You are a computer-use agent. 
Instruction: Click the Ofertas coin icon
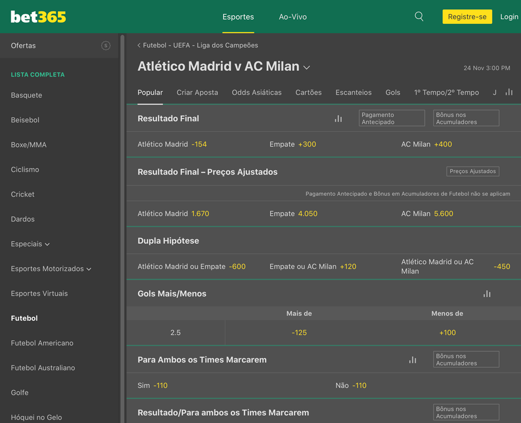pyautogui.click(x=106, y=45)
